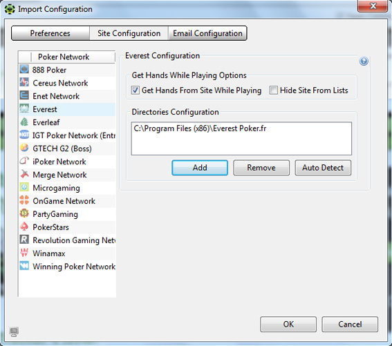Remove the selected directory

261,168
